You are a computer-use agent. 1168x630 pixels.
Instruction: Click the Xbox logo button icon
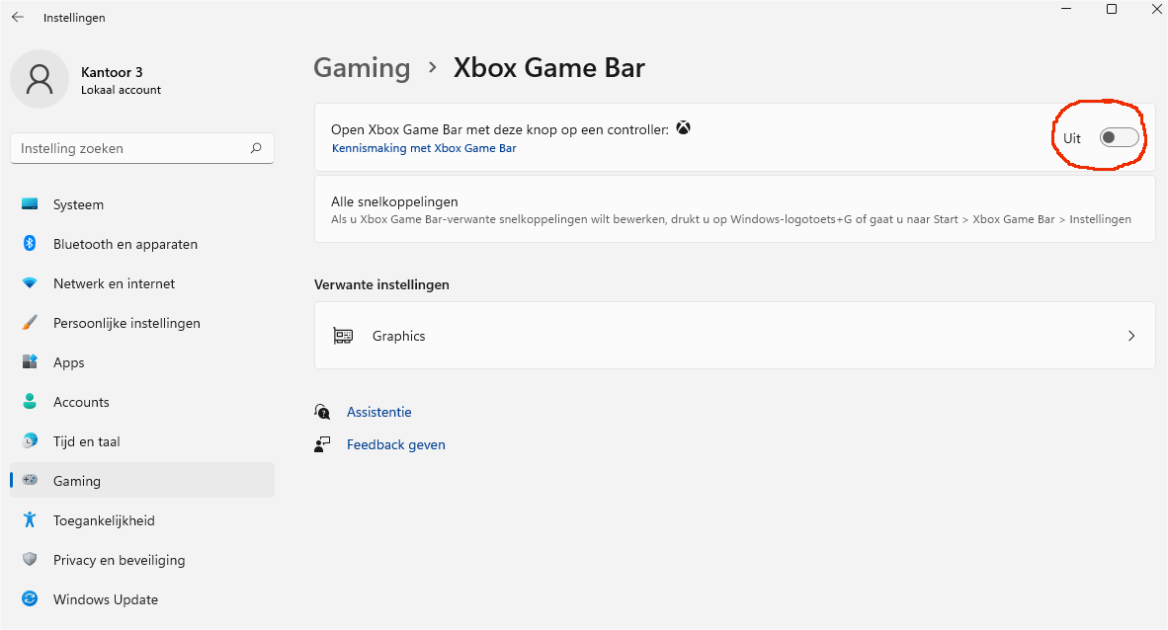[x=683, y=128]
